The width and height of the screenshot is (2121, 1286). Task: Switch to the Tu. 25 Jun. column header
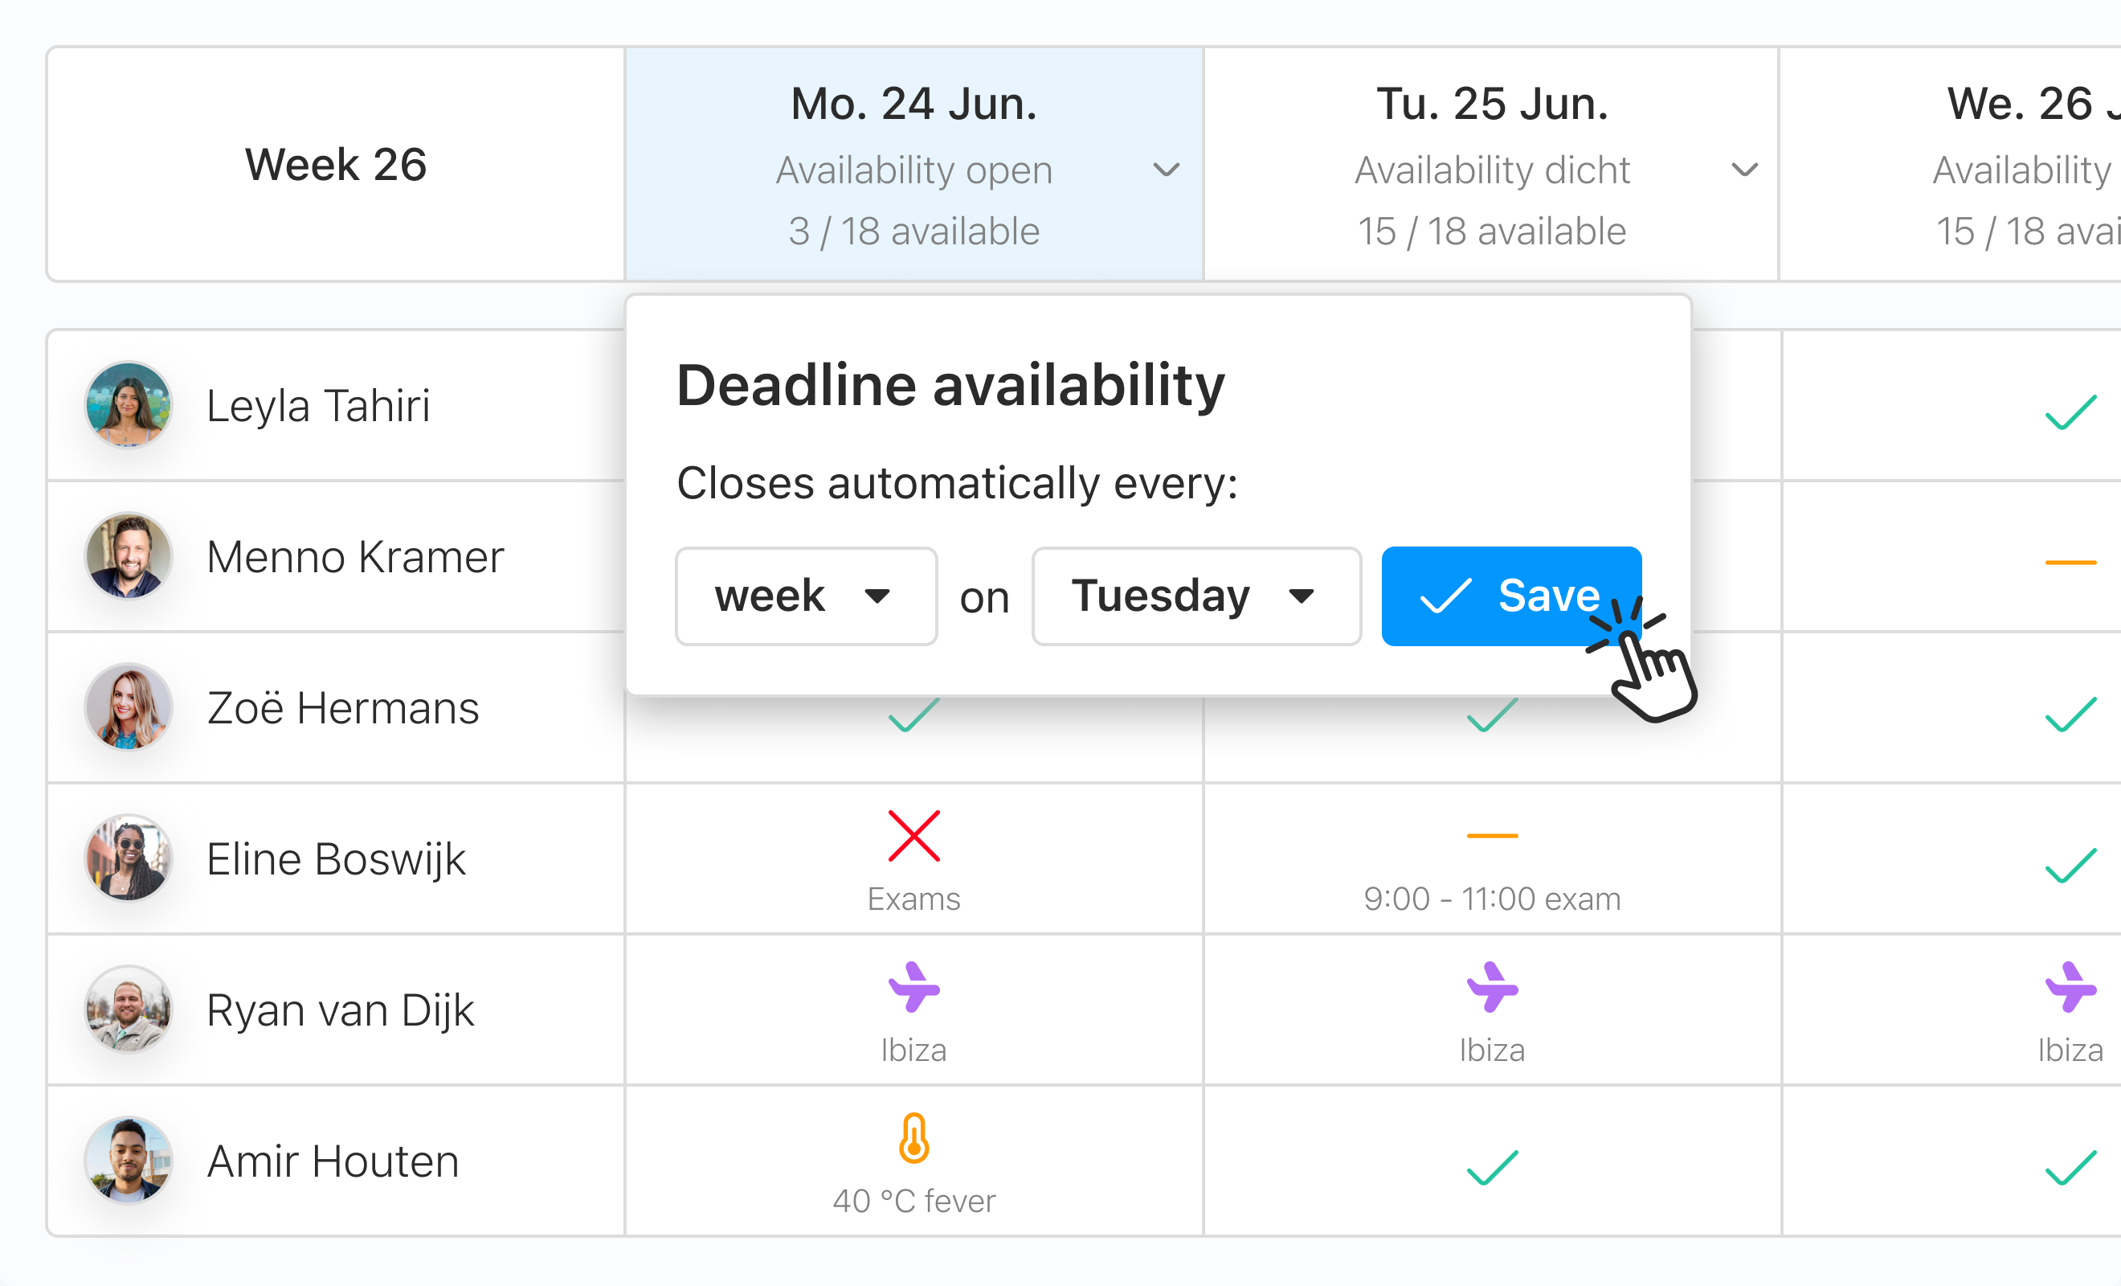(1492, 104)
